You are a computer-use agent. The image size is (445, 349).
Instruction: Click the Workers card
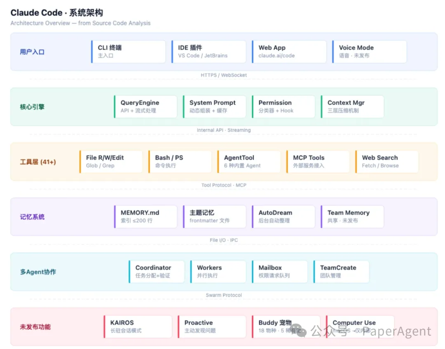tap(218, 272)
